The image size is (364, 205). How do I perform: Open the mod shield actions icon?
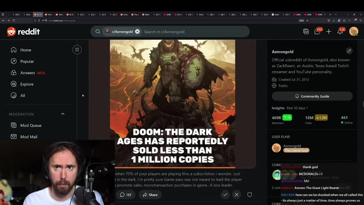click(x=250, y=195)
